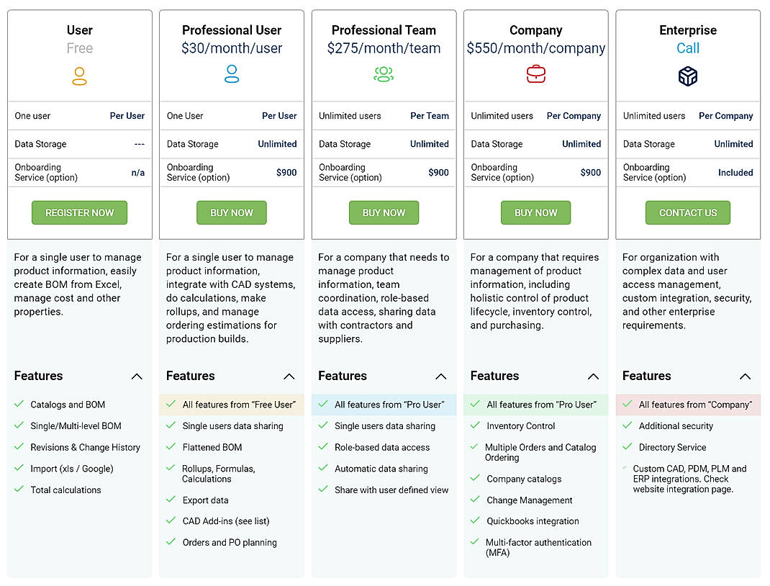Select the green Professional Team group icon
Screen dimensions: 770x586
coord(384,73)
